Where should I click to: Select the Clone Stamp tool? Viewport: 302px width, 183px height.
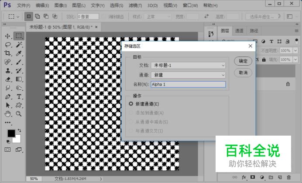coord(8,70)
